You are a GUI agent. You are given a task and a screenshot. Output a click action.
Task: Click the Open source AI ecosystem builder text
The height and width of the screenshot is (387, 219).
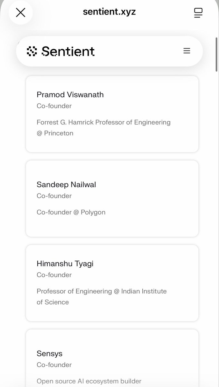pos(89,381)
